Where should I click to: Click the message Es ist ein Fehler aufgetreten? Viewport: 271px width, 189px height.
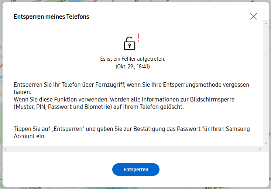[x=133, y=59]
